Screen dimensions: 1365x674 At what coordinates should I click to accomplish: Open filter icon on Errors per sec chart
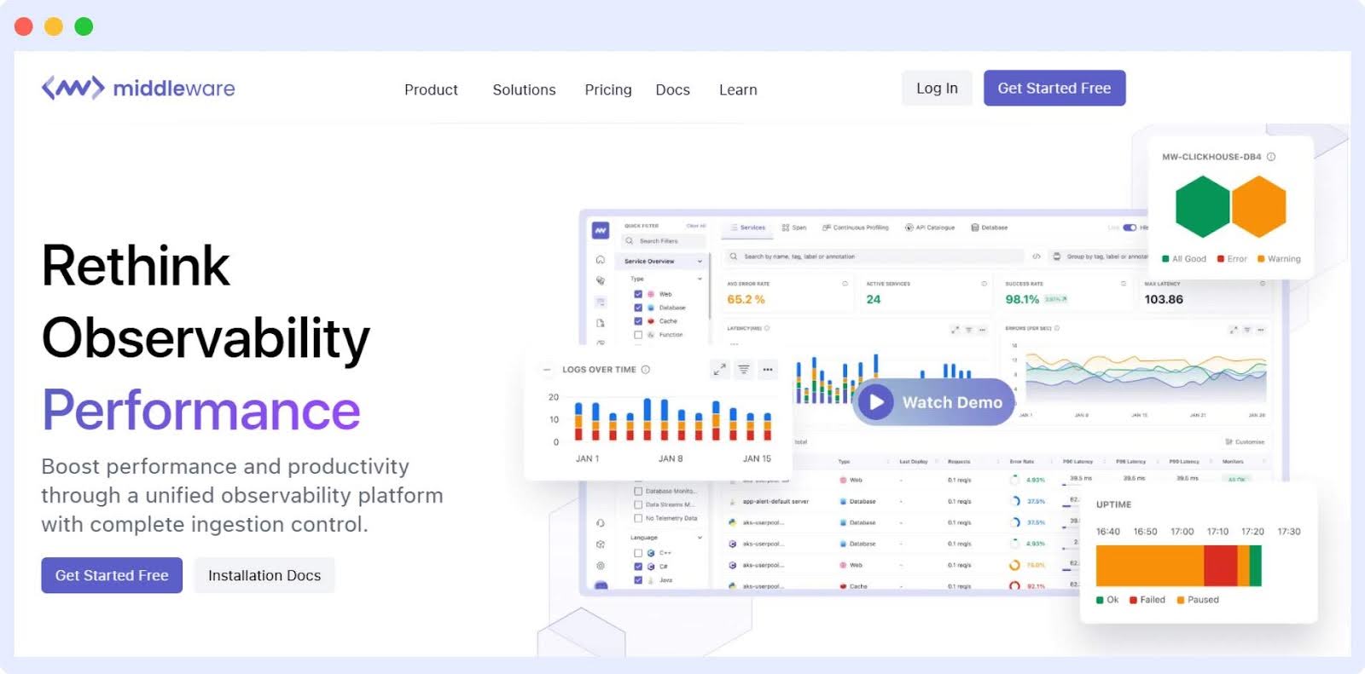tap(1247, 329)
